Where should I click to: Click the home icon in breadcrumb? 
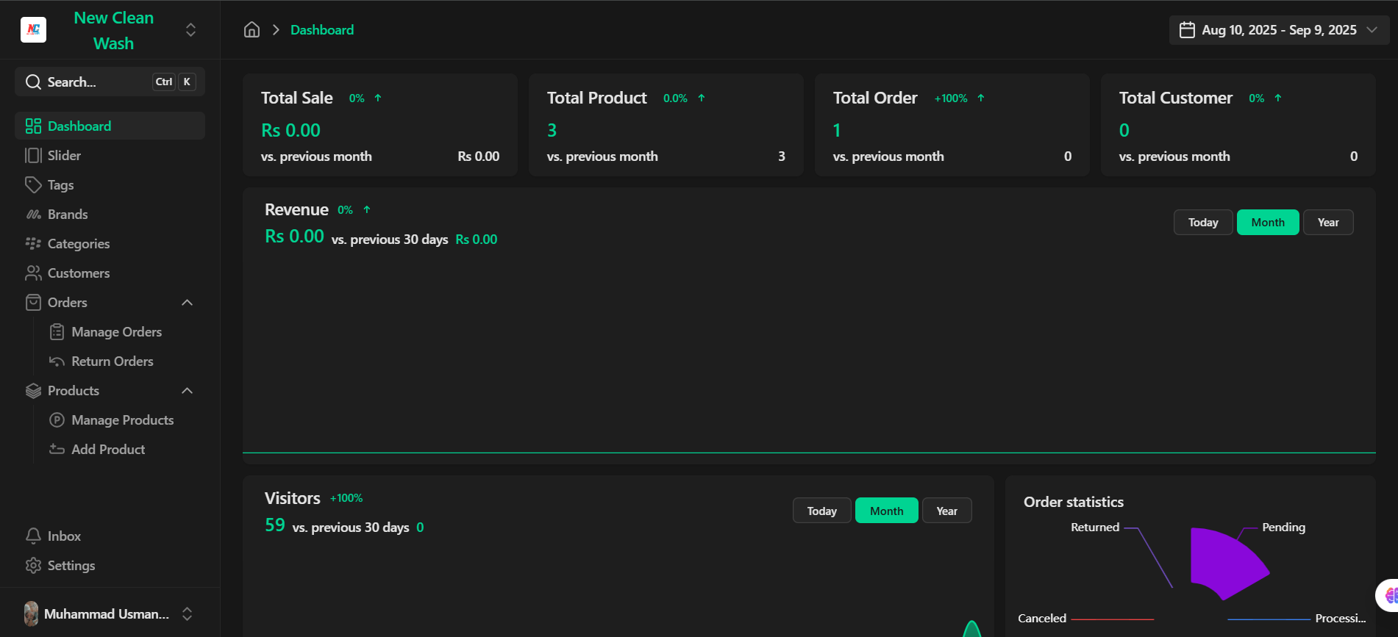(252, 30)
